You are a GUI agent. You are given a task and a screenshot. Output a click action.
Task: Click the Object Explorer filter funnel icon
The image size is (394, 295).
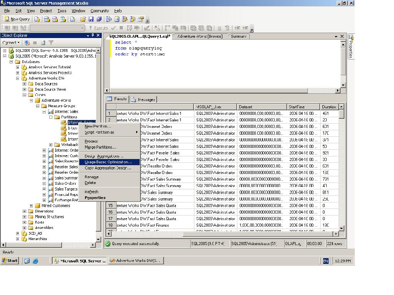click(x=51, y=43)
